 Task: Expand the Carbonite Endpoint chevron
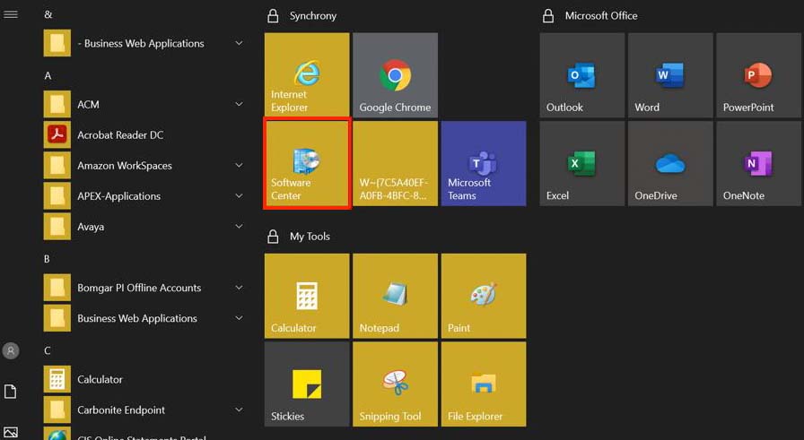click(239, 410)
